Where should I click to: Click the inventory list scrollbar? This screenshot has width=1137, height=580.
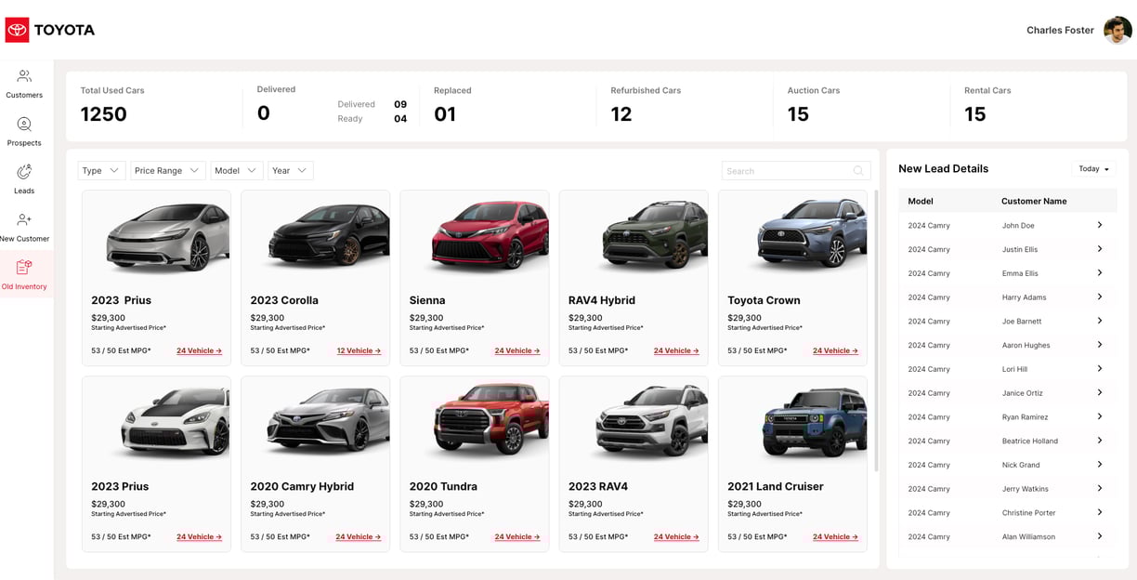pos(875,330)
